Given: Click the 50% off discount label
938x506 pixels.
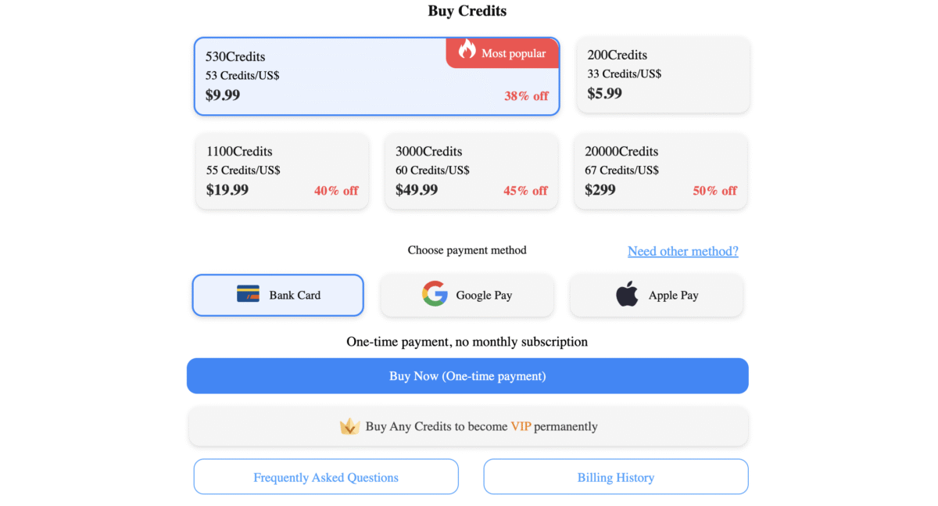Looking at the screenshot, I should coord(714,190).
